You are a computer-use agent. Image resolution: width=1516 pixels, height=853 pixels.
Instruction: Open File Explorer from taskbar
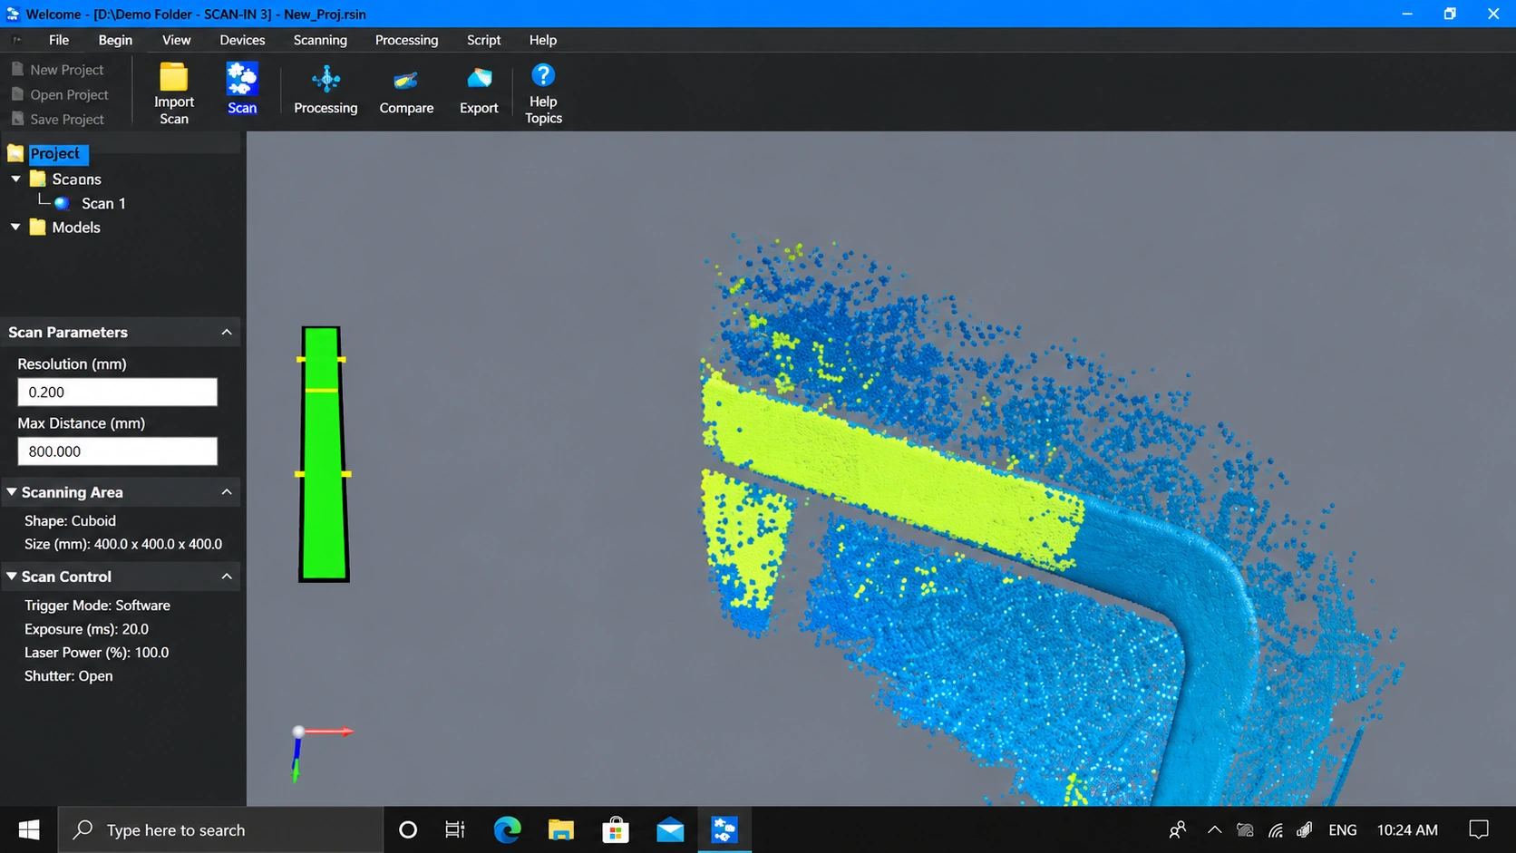click(x=561, y=829)
